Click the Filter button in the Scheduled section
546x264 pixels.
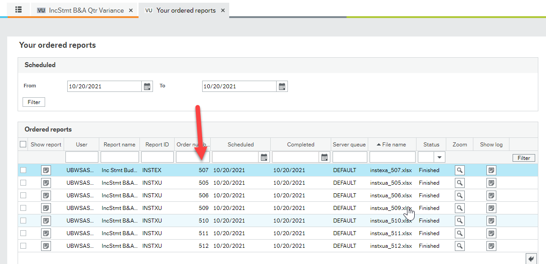coord(33,102)
